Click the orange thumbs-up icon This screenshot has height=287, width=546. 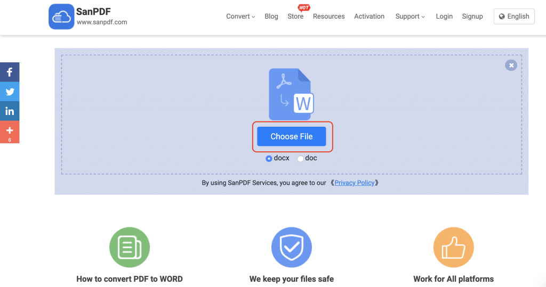pyautogui.click(x=453, y=248)
